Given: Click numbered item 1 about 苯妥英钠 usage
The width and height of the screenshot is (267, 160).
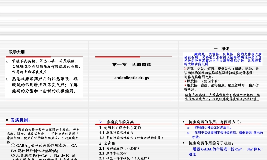Looking at the screenshot, I should coord(44,67).
